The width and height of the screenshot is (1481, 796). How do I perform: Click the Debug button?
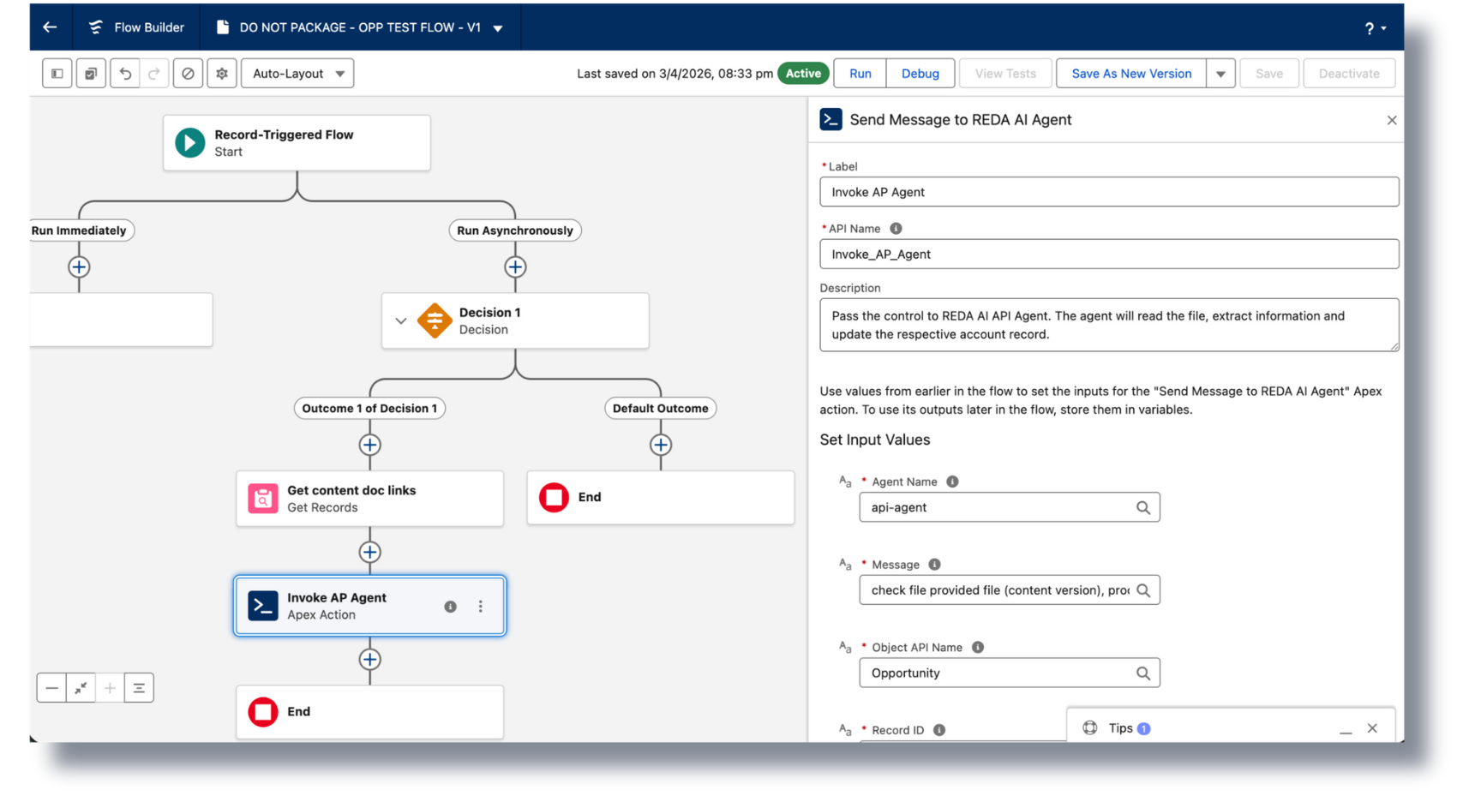[920, 73]
